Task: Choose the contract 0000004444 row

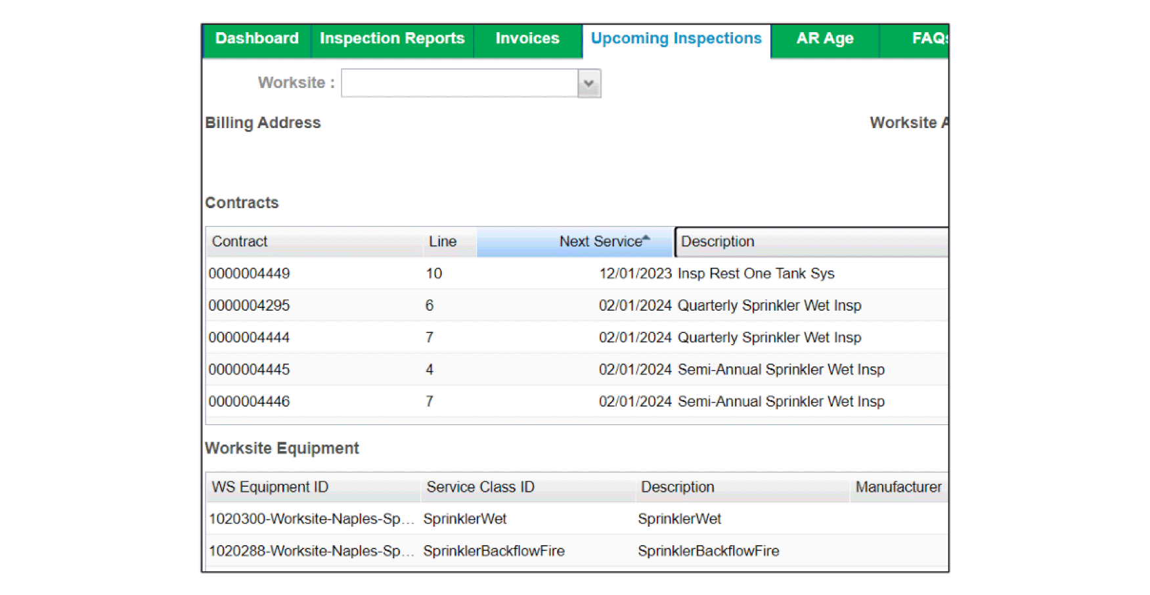Action: tap(250, 338)
